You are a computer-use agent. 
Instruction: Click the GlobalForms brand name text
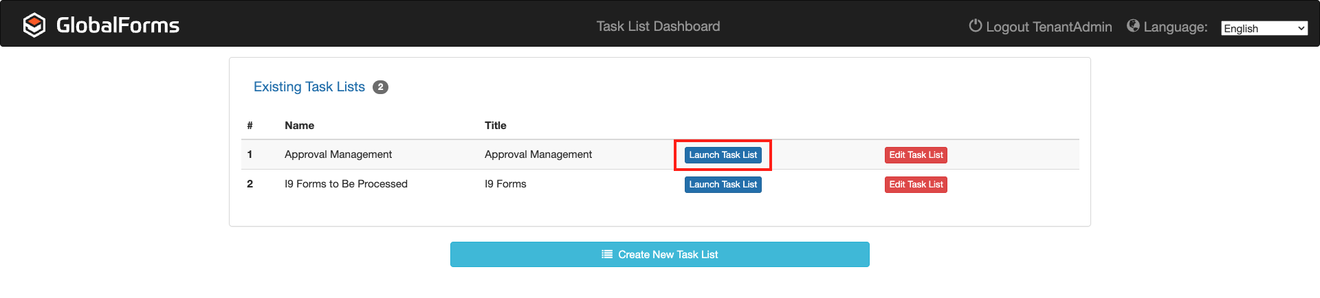click(118, 25)
